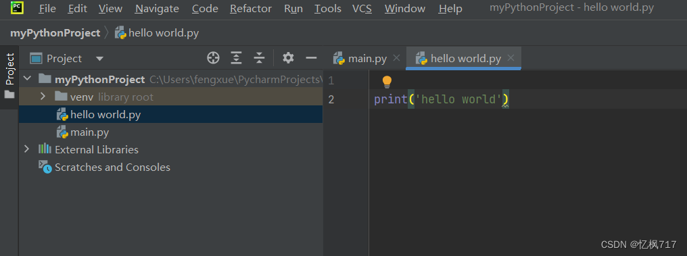
Task: Open the Navigate menu
Action: pyautogui.click(x=157, y=9)
